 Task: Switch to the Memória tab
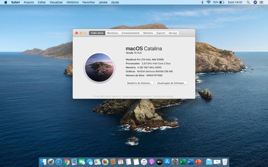click(x=148, y=33)
